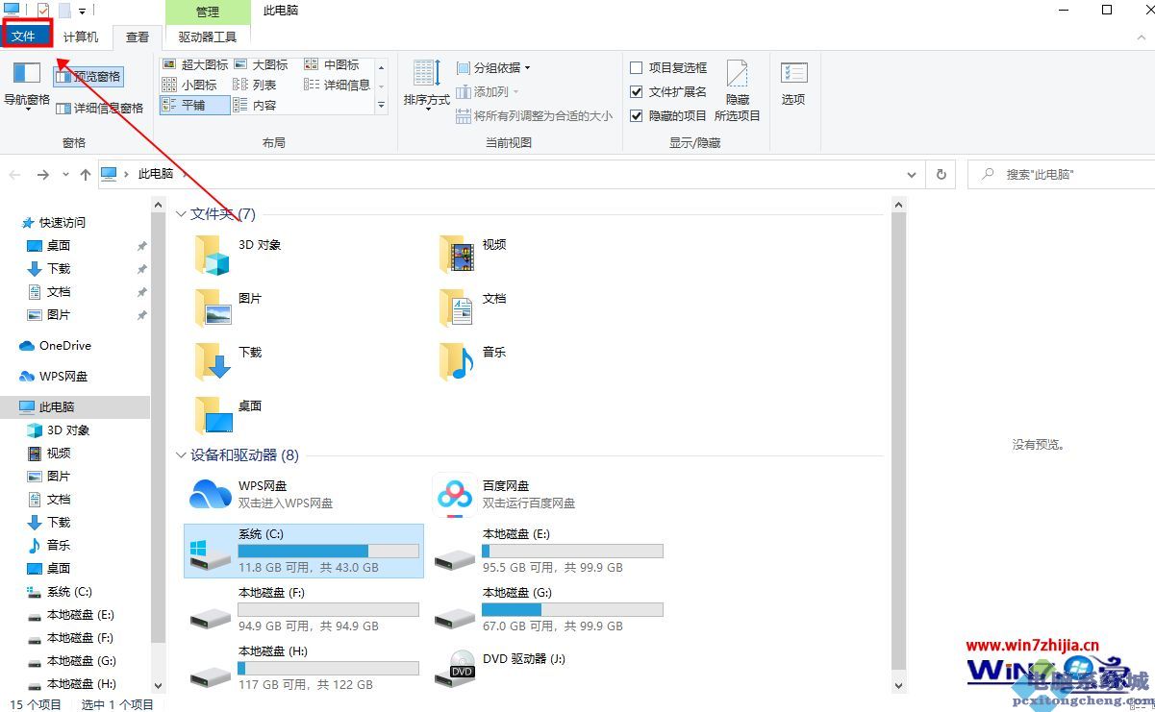The width and height of the screenshot is (1155, 712).
Task: Open the Drive Tools tab
Action: pos(208,37)
